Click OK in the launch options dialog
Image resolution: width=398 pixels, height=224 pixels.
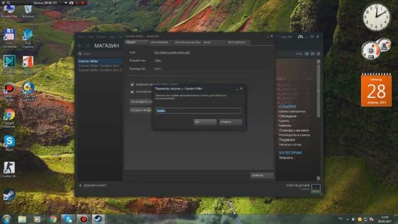(x=205, y=122)
